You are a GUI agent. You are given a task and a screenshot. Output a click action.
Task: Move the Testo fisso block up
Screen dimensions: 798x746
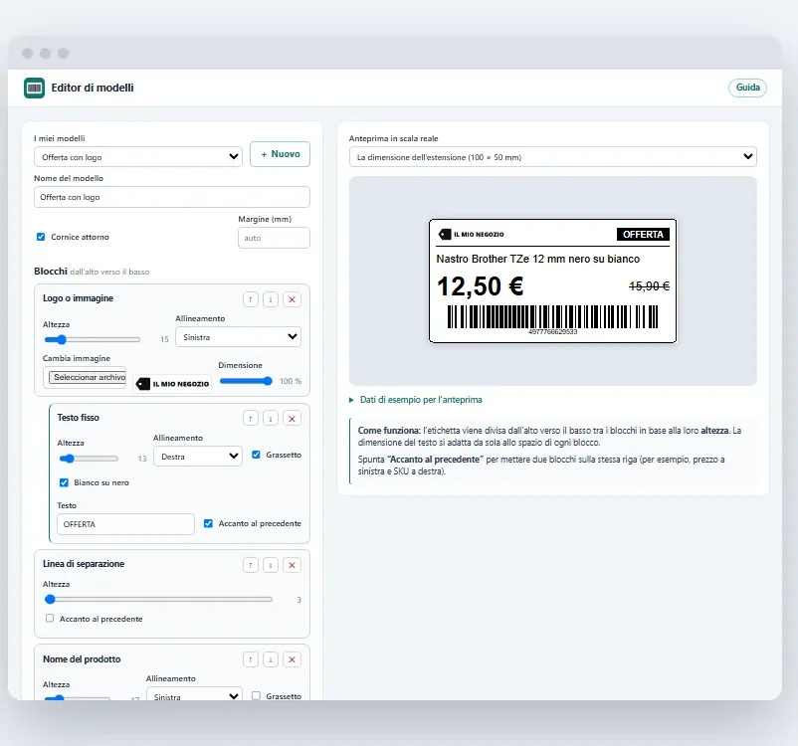251,419
